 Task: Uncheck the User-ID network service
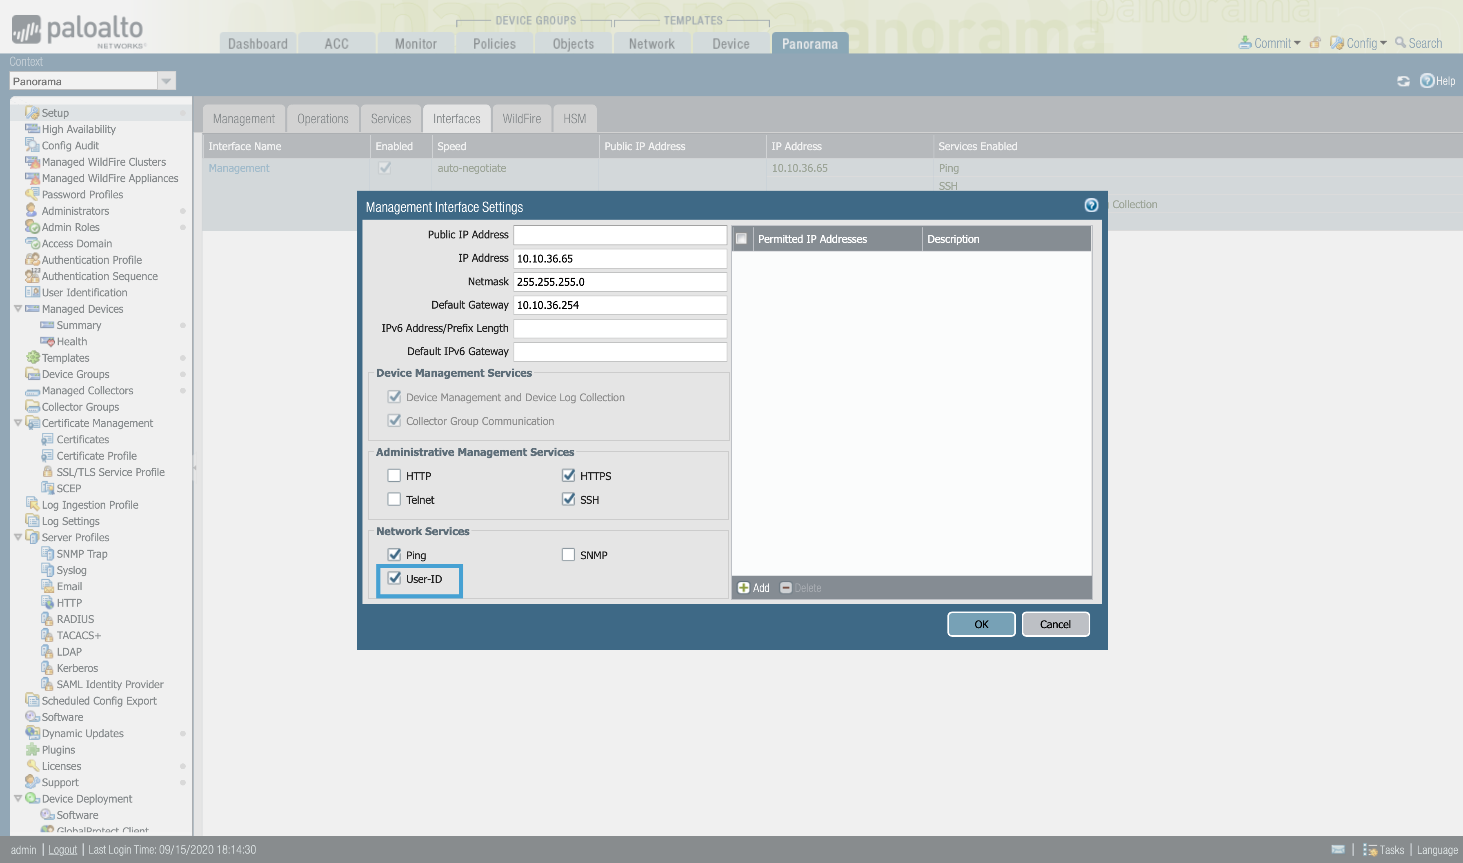(394, 578)
